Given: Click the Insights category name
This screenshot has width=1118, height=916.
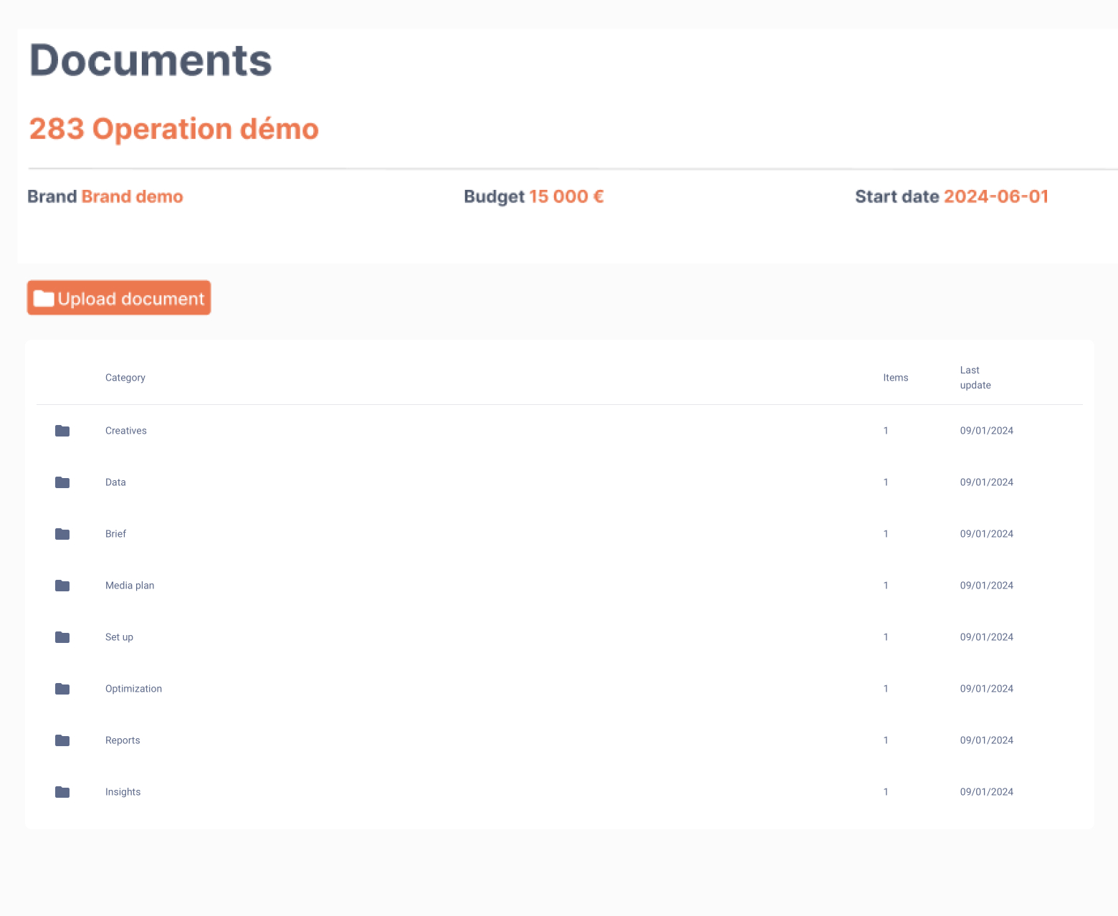Looking at the screenshot, I should (x=123, y=792).
